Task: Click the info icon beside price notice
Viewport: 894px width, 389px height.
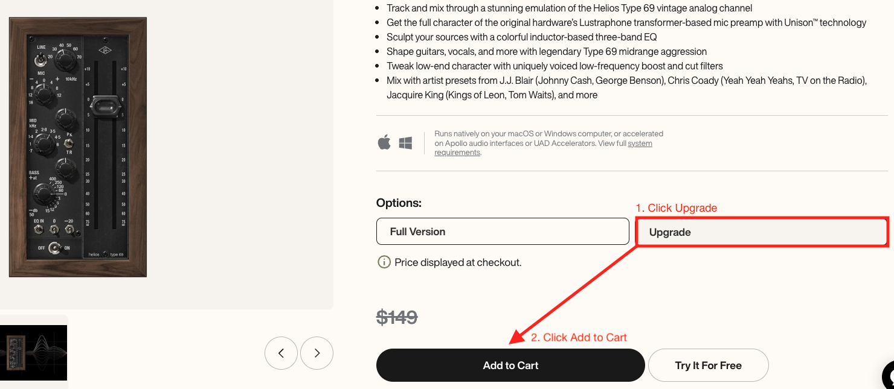Action: coord(384,262)
